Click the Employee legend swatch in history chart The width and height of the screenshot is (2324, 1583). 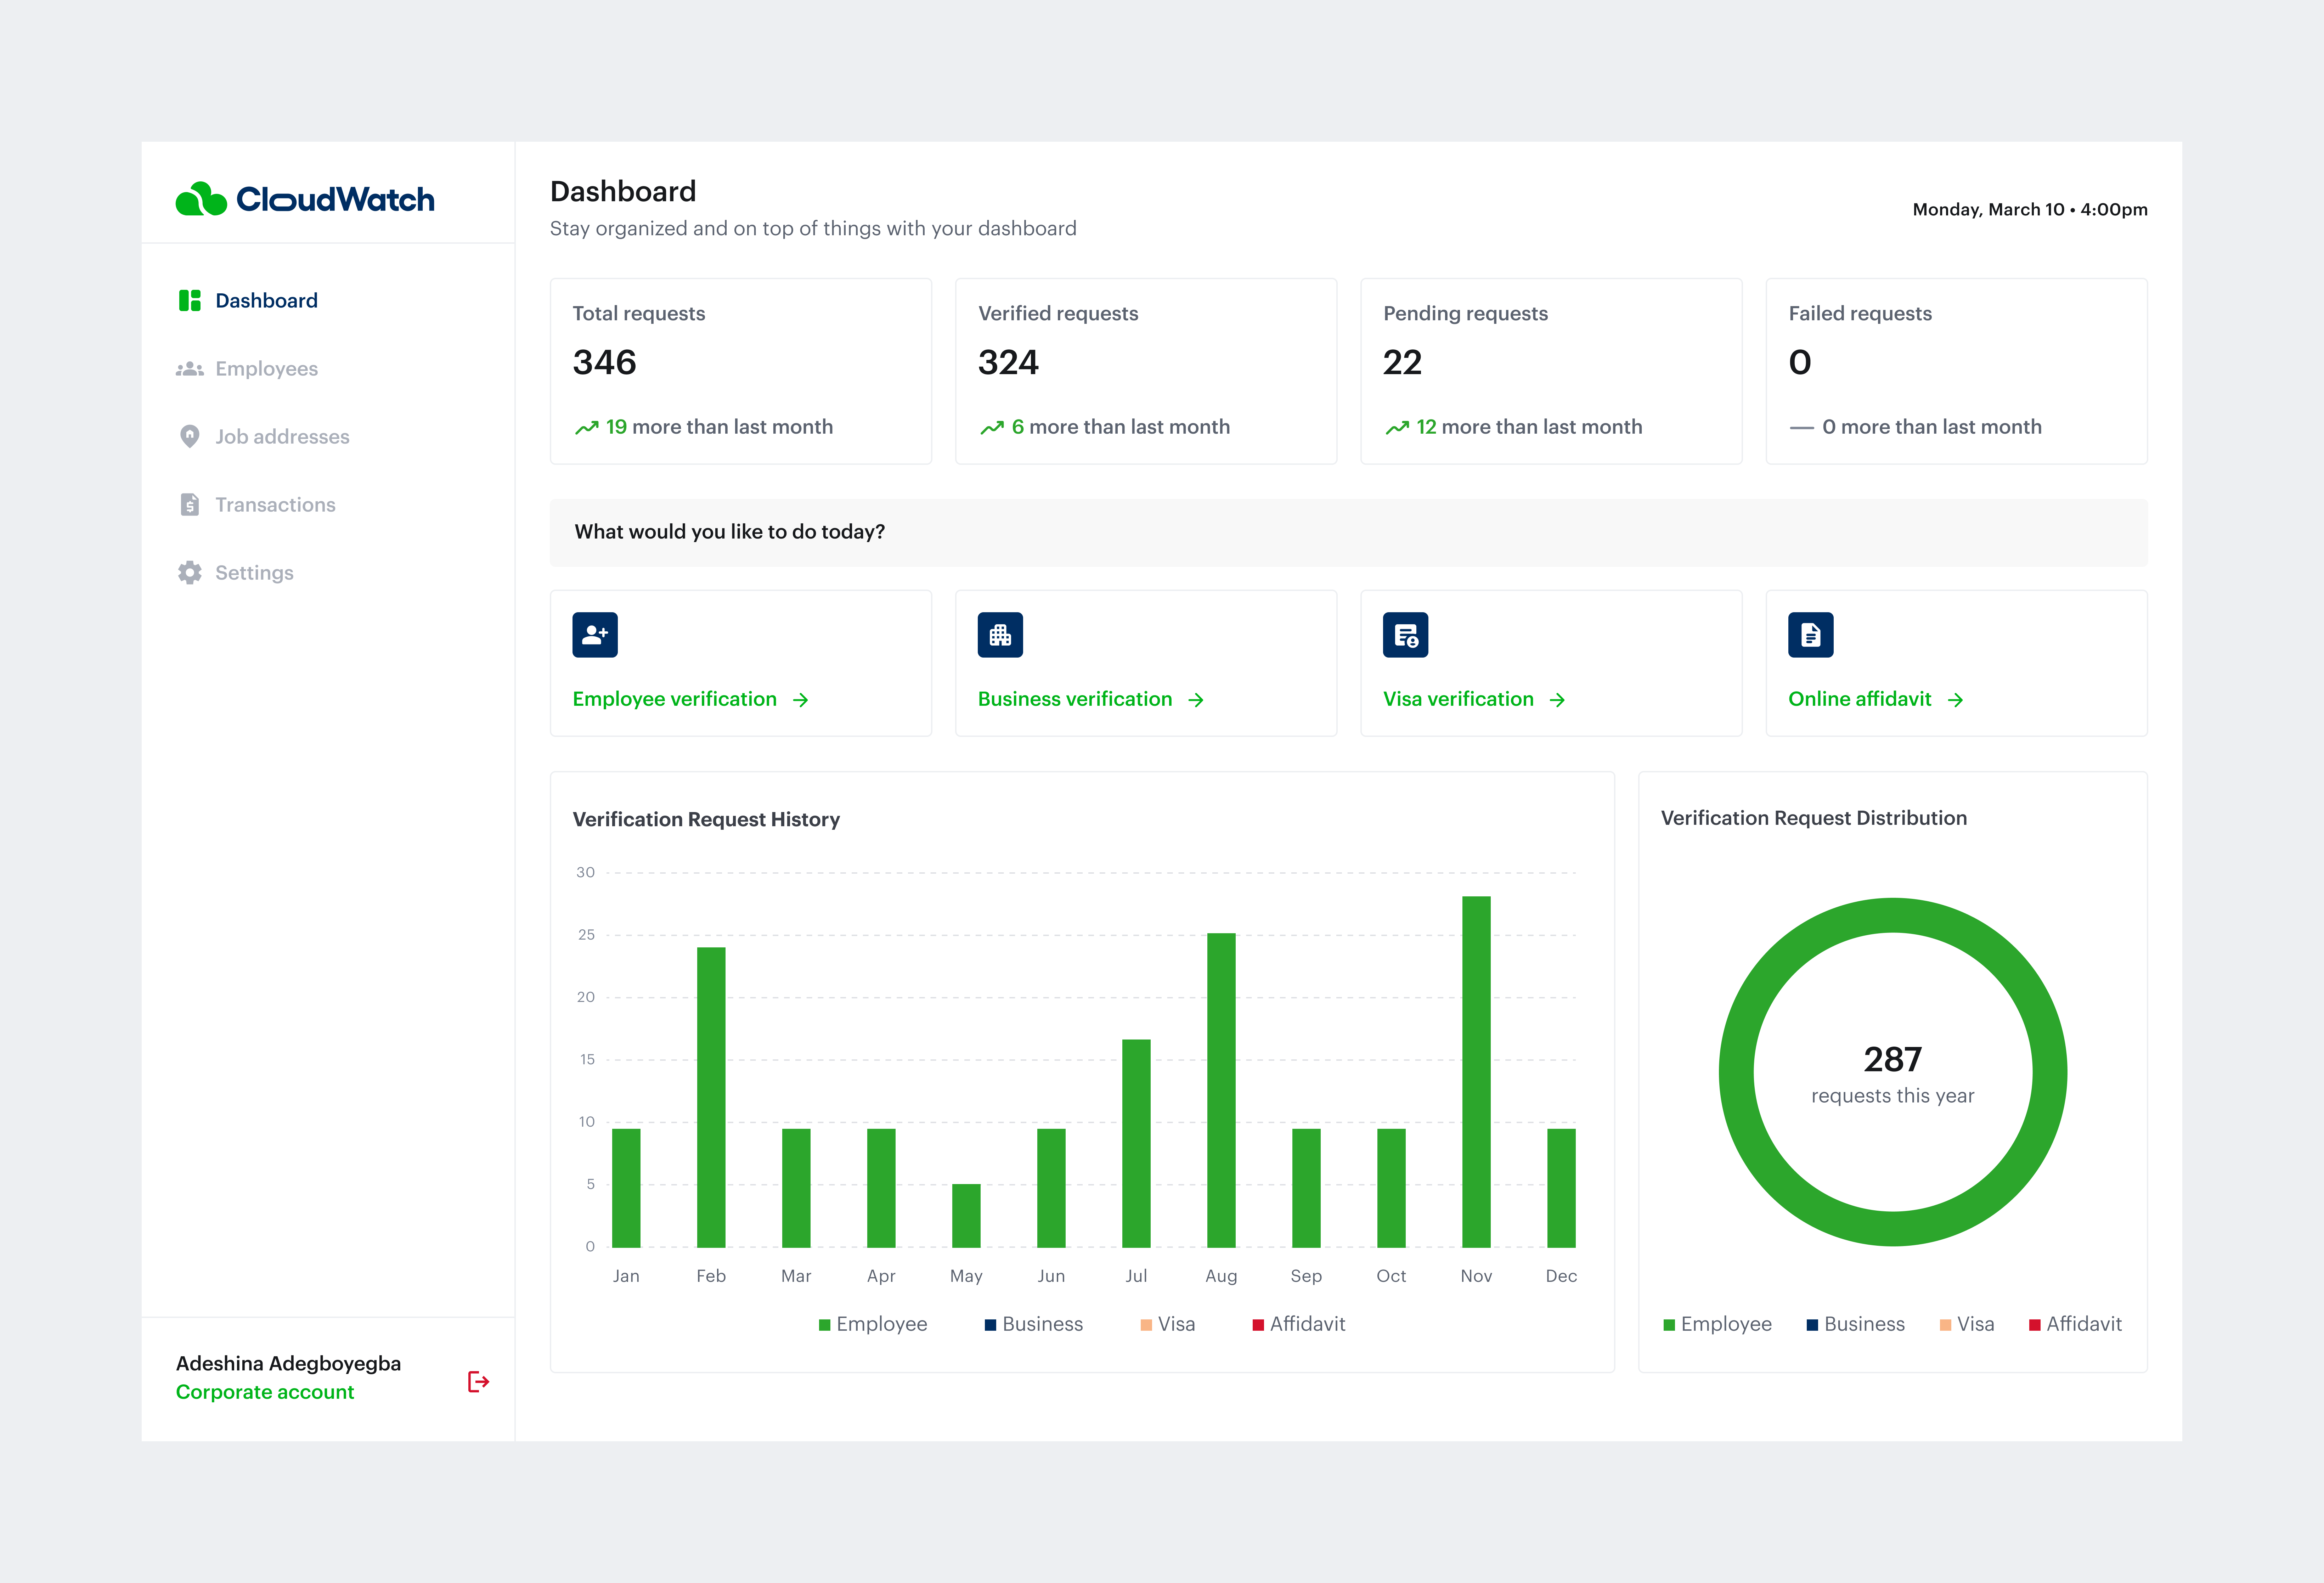[825, 1325]
